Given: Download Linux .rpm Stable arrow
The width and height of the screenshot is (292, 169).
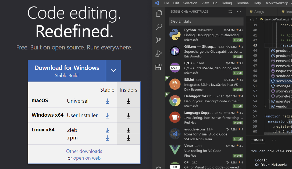Looking at the screenshot, I should pyautogui.click(x=107, y=138).
